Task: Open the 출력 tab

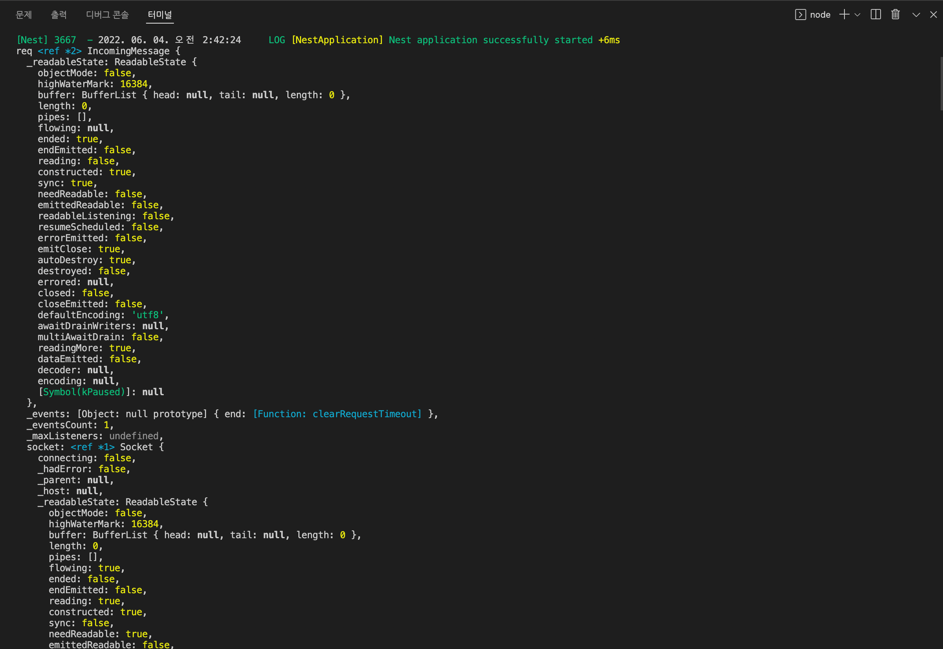Action: [58, 15]
